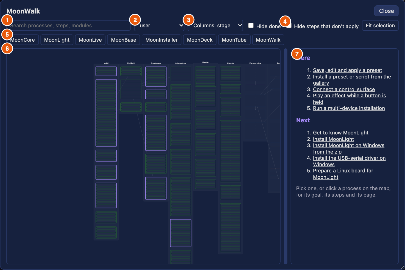Toggle Hide steps that don't apply
Image resolution: width=405 pixels, height=270 pixels.
[289, 26]
